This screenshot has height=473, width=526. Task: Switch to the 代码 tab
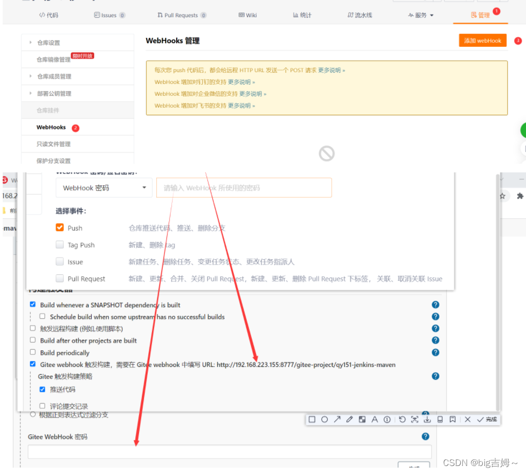tap(49, 15)
